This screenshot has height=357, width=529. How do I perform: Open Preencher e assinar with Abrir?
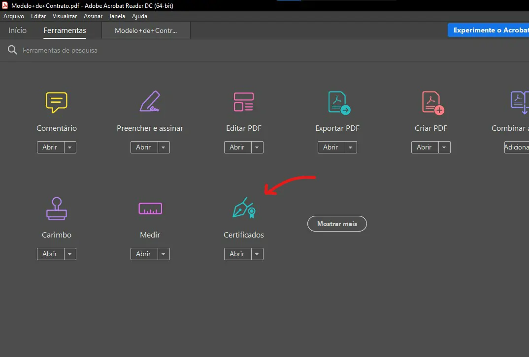[144, 147]
